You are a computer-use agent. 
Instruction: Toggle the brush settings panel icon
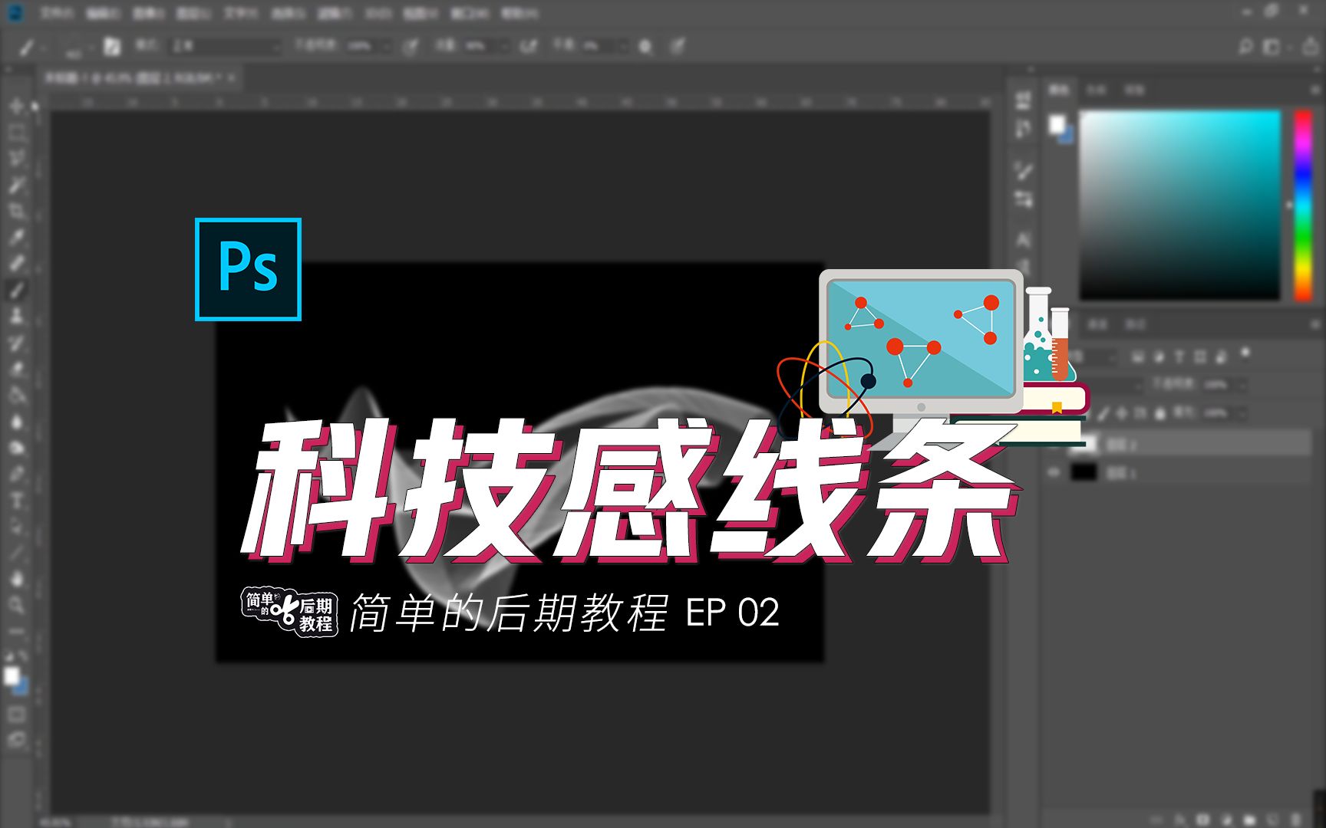(x=112, y=47)
